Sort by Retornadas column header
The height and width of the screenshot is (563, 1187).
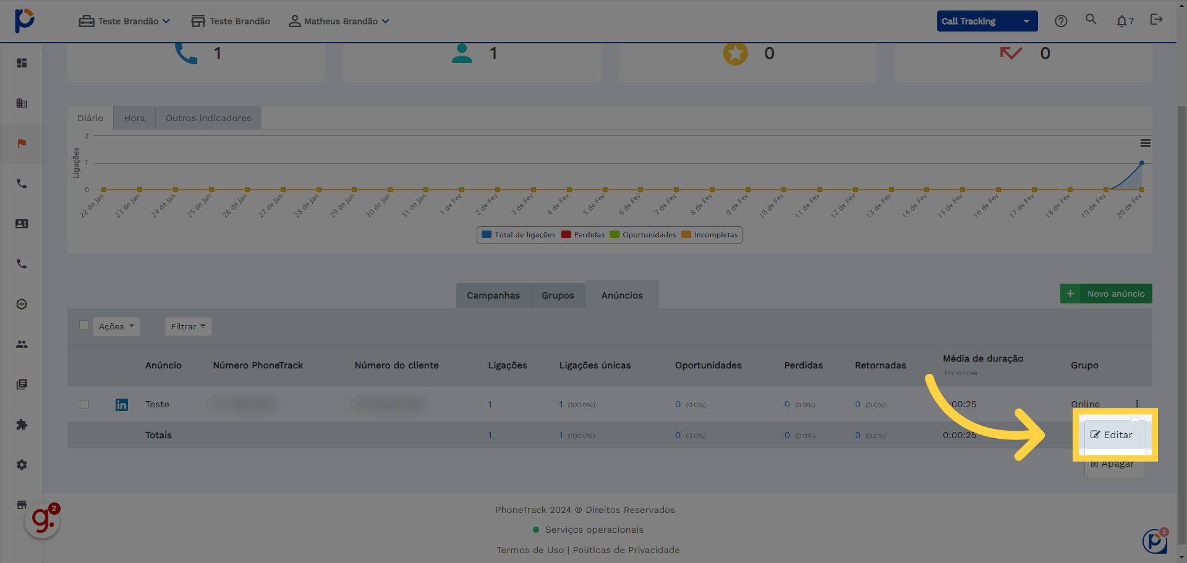pos(880,365)
